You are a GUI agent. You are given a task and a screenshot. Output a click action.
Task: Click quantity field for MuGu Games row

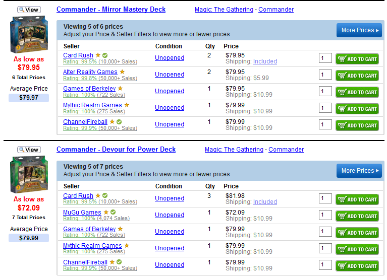[x=325, y=215]
